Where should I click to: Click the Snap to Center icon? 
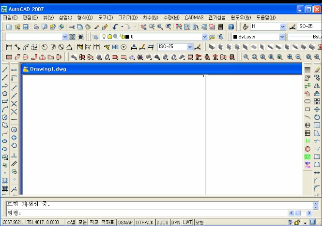click(x=14, y=130)
